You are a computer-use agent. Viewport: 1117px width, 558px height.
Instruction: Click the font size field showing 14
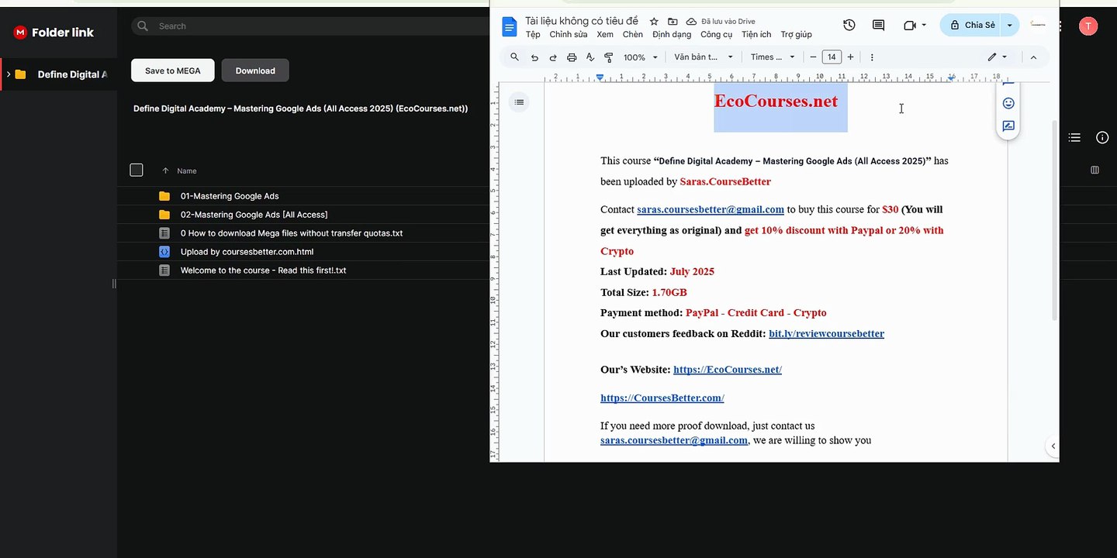coord(832,57)
